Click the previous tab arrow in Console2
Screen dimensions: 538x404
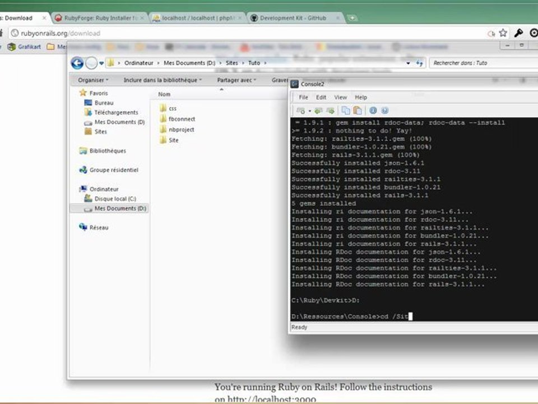pyautogui.click(x=318, y=111)
